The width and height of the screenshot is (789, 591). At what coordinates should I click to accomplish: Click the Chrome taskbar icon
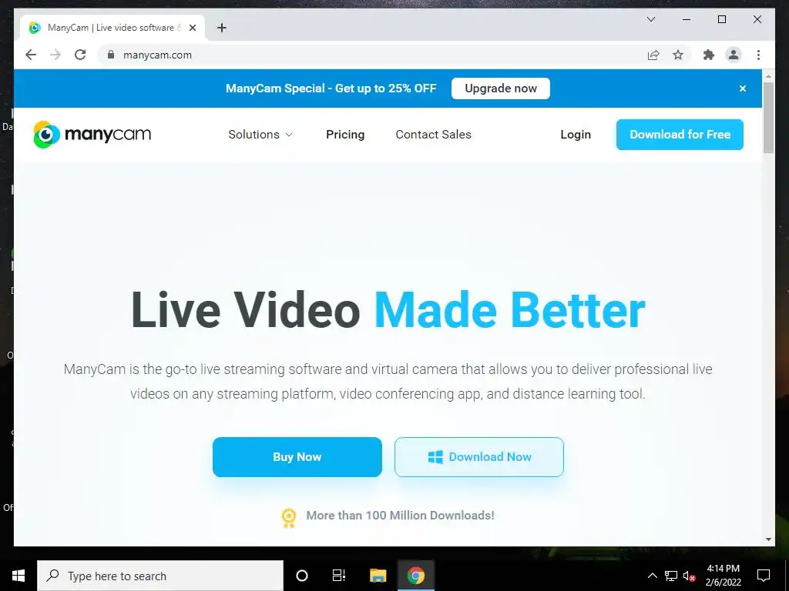[415, 576]
